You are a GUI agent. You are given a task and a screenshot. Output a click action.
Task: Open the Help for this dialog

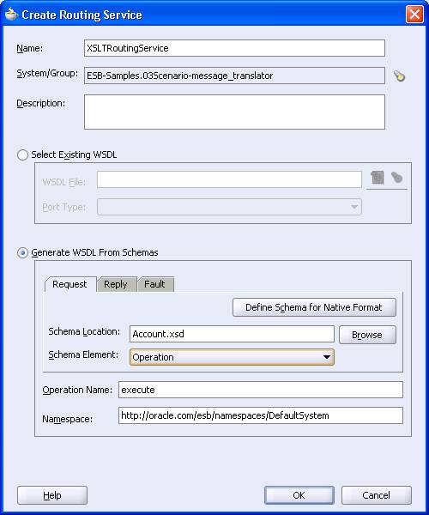pyautogui.click(x=52, y=495)
